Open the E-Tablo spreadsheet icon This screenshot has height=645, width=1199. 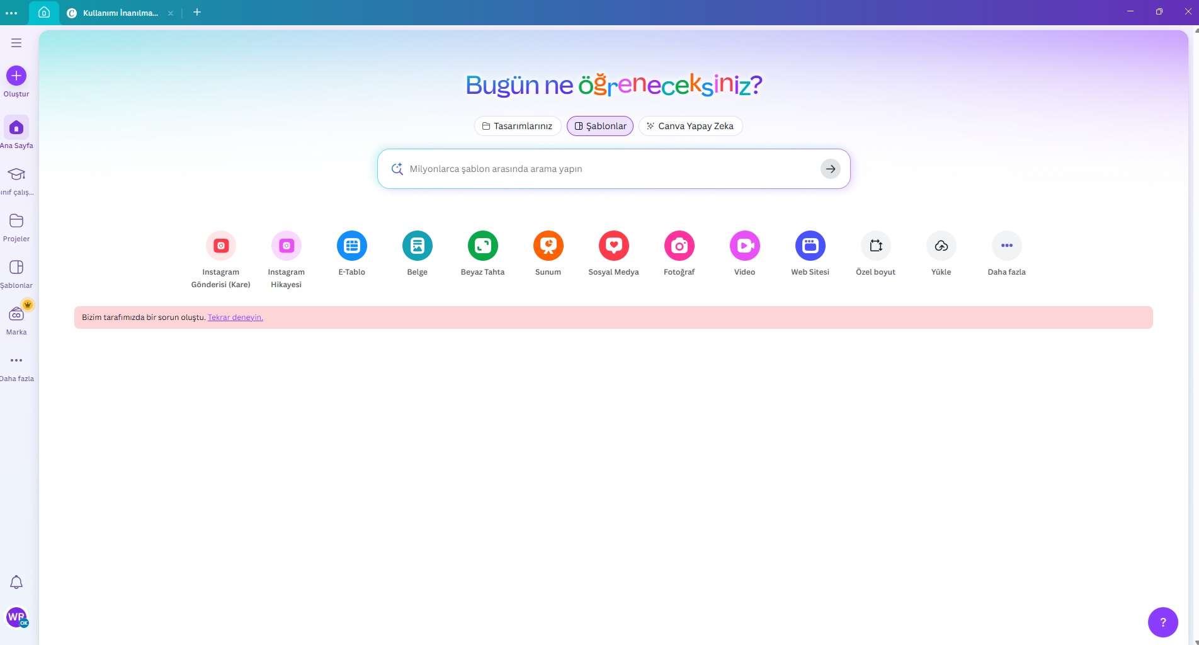pos(351,246)
